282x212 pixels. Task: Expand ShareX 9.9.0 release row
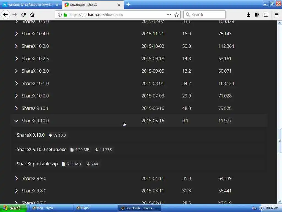click(139, 178)
